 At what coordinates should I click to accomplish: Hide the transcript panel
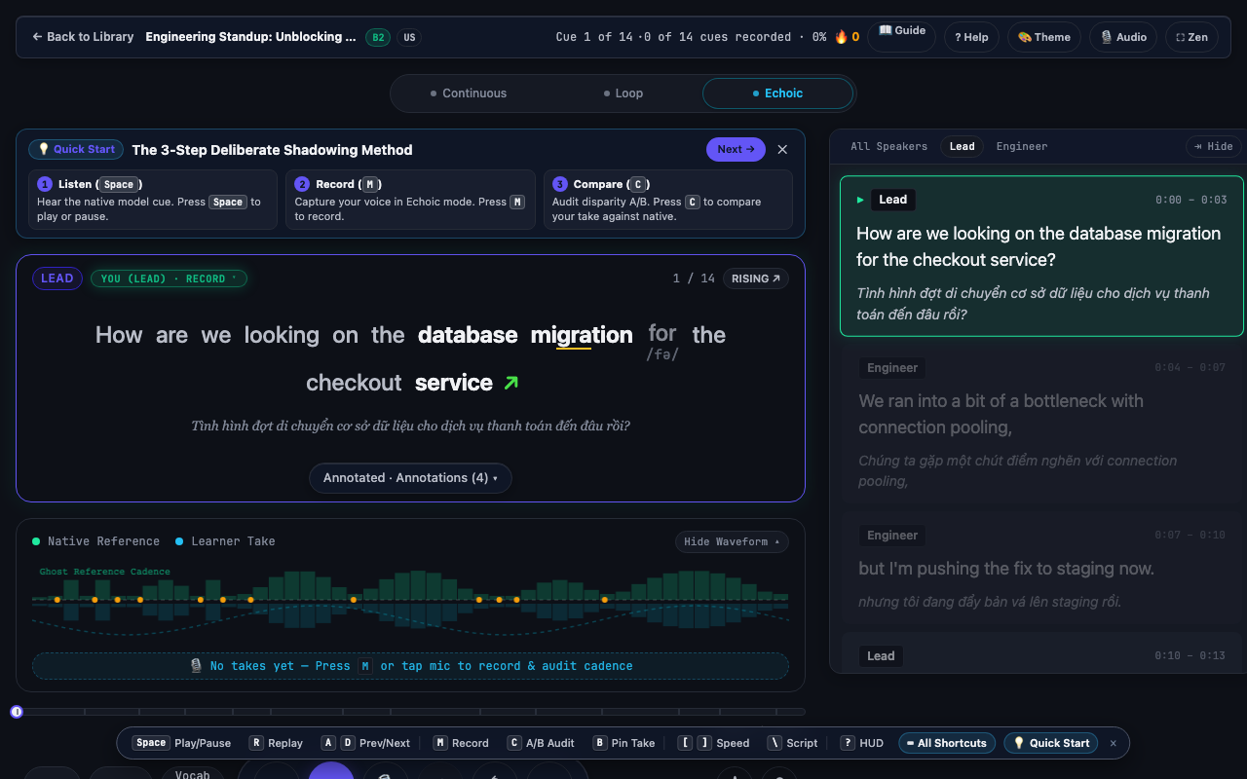pyautogui.click(x=1213, y=147)
